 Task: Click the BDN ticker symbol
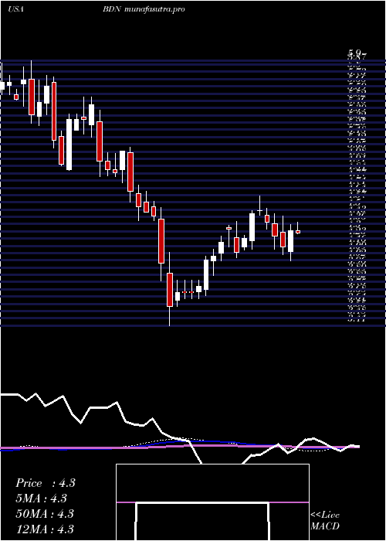pos(112,9)
